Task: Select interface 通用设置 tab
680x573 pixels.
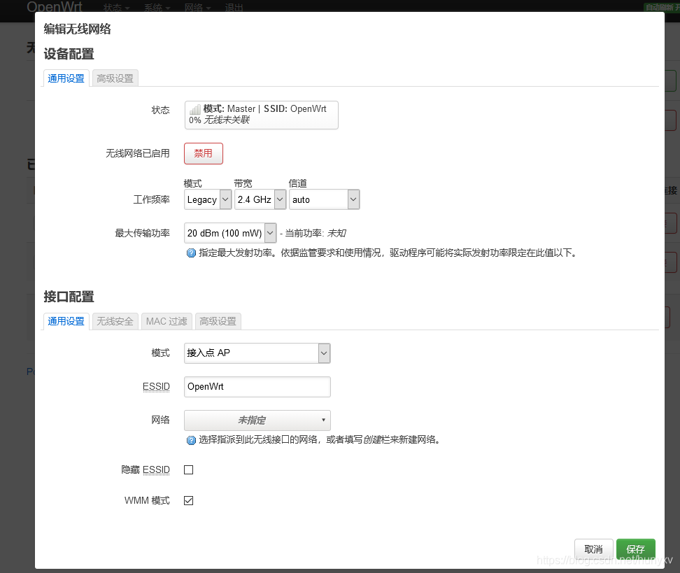Action: click(66, 321)
